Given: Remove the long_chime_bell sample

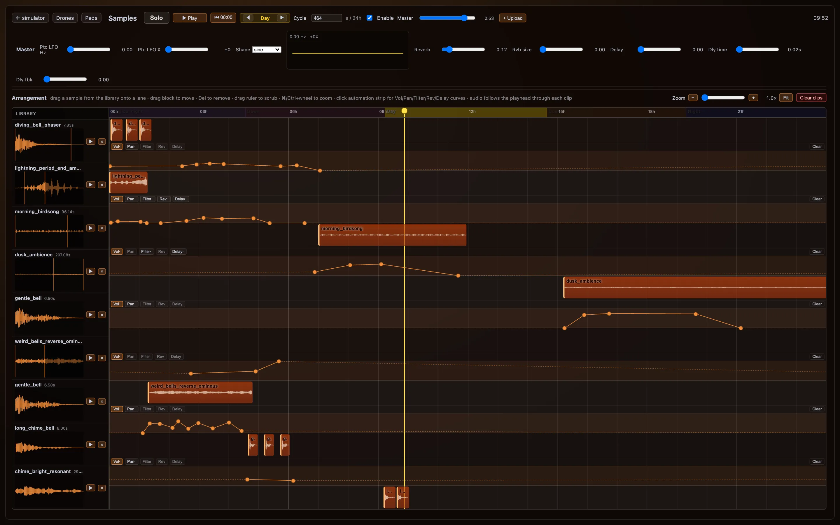Looking at the screenshot, I should (102, 444).
